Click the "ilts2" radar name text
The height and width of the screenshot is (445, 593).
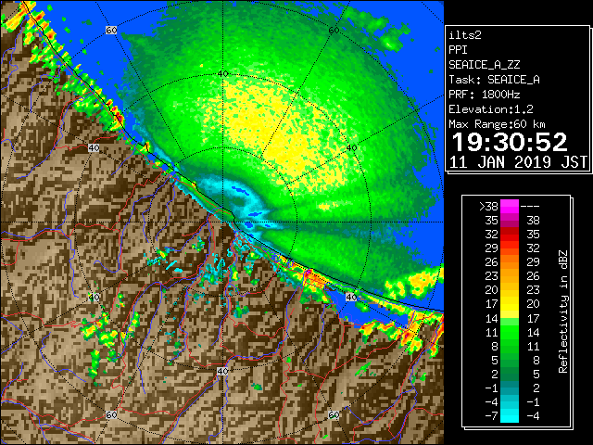point(465,35)
